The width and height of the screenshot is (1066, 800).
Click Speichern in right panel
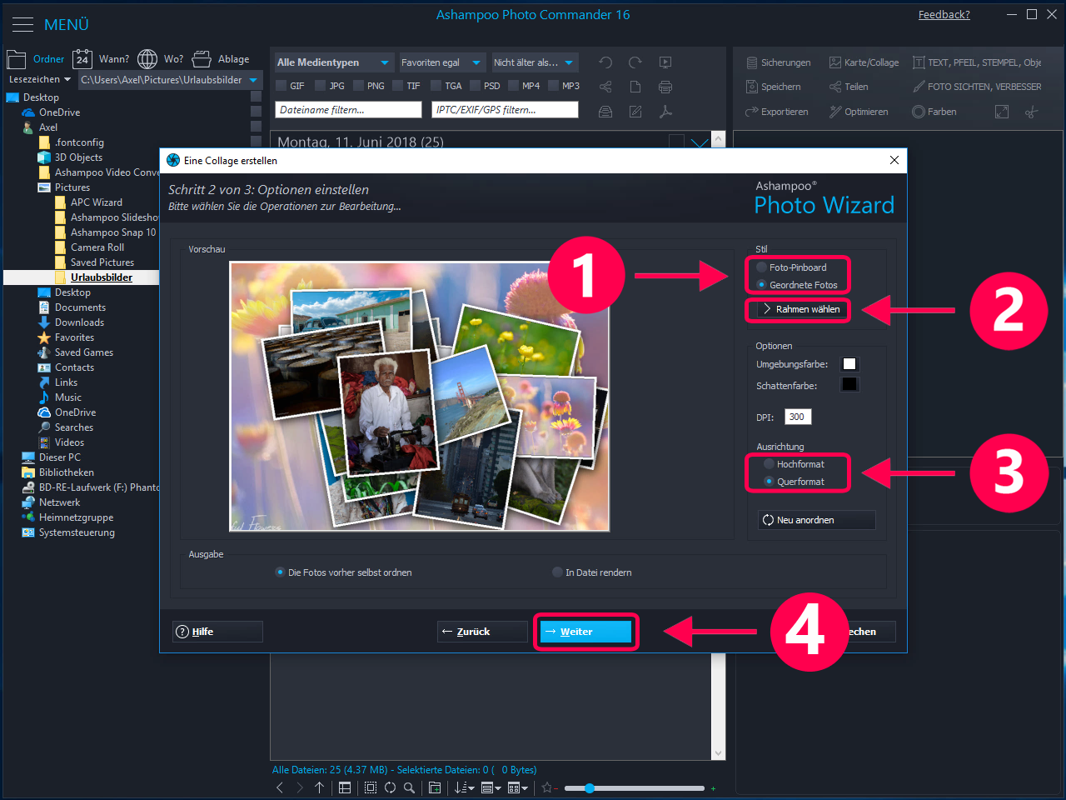coord(773,87)
